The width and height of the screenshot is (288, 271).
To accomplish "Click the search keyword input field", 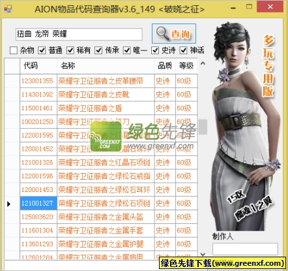I will coord(79,34).
